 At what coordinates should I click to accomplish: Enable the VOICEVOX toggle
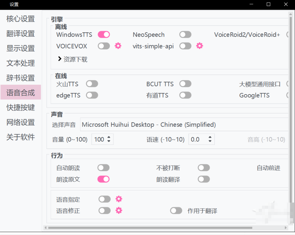click(104, 46)
